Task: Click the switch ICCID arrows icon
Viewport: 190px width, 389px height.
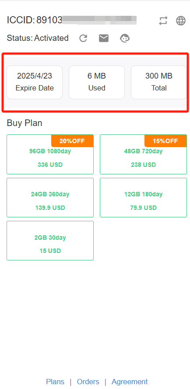Action: pos(163,21)
